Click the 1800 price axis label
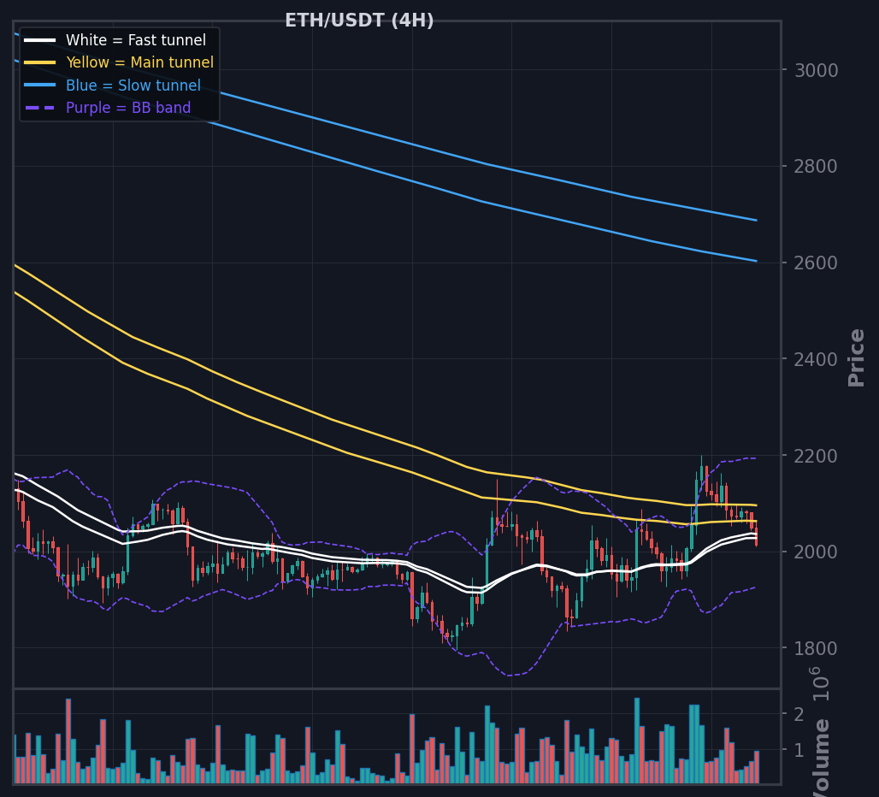 click(817, 648)
